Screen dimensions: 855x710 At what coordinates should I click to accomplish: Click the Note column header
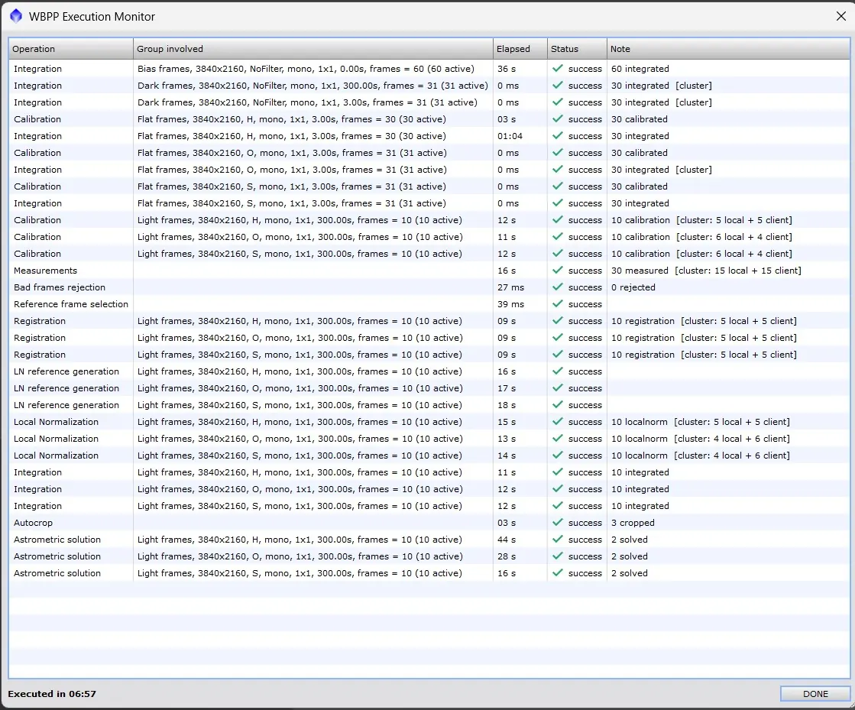pyautogui.click(x=728, y=49)
